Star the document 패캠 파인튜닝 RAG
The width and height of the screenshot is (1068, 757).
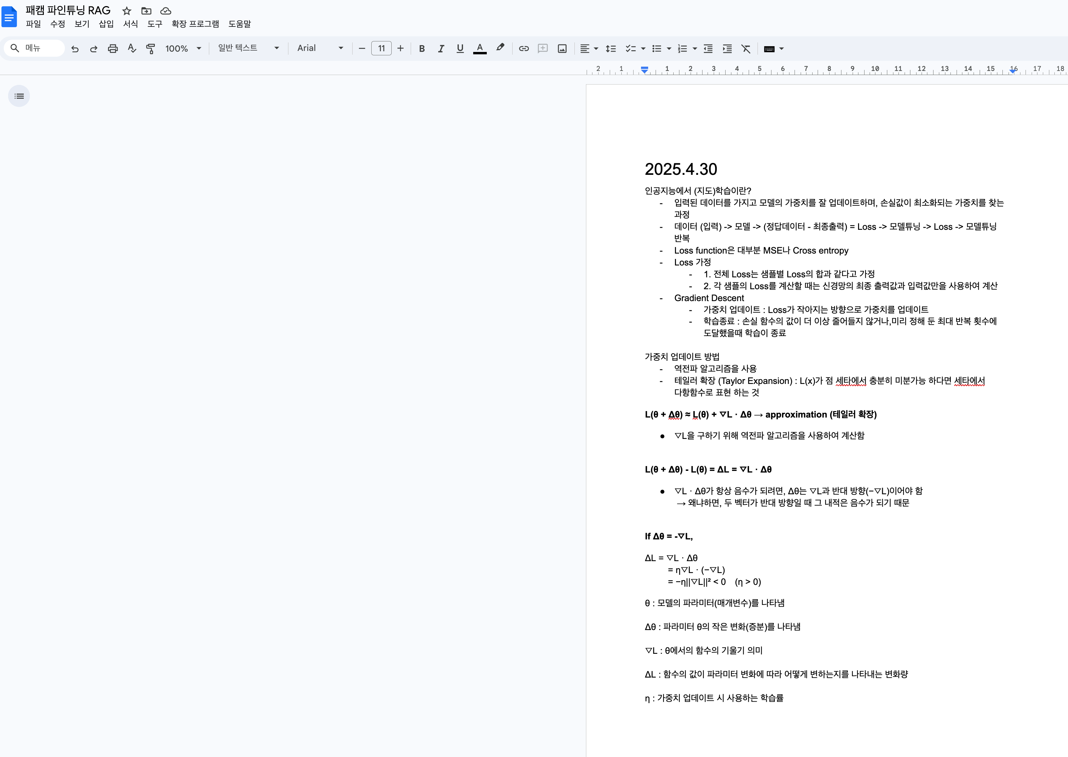pyautogui.click(x=126, y=11)
